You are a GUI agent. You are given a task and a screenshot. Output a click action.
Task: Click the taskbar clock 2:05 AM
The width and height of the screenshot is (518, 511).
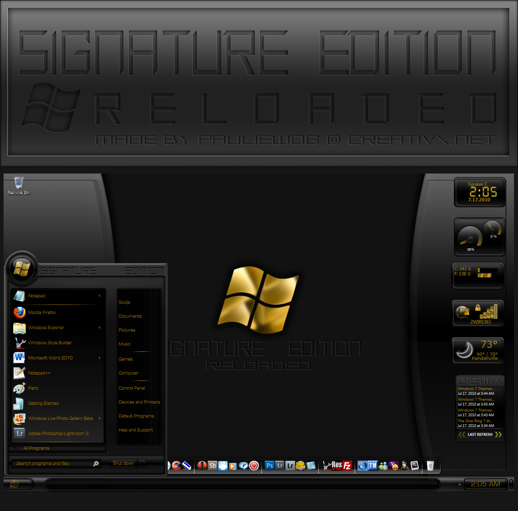(485, 484)
